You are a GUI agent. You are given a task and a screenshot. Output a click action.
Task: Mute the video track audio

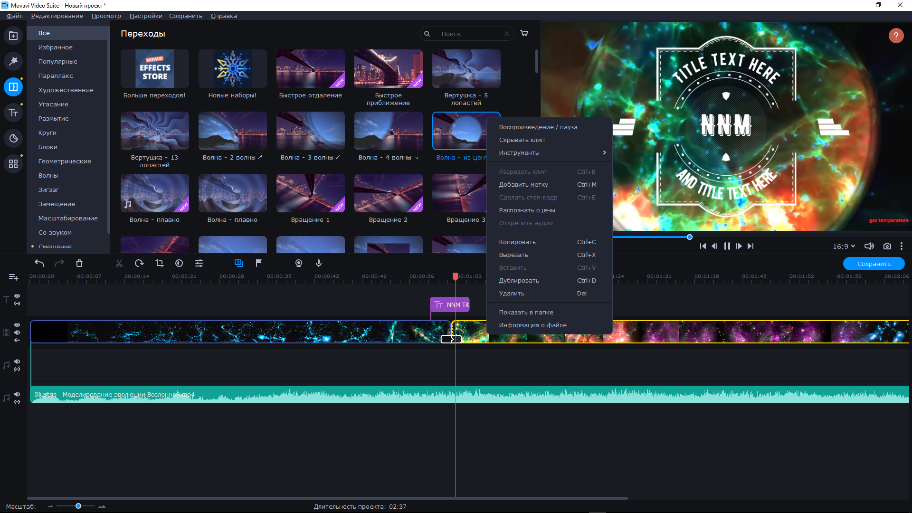[x=17, y=332]
